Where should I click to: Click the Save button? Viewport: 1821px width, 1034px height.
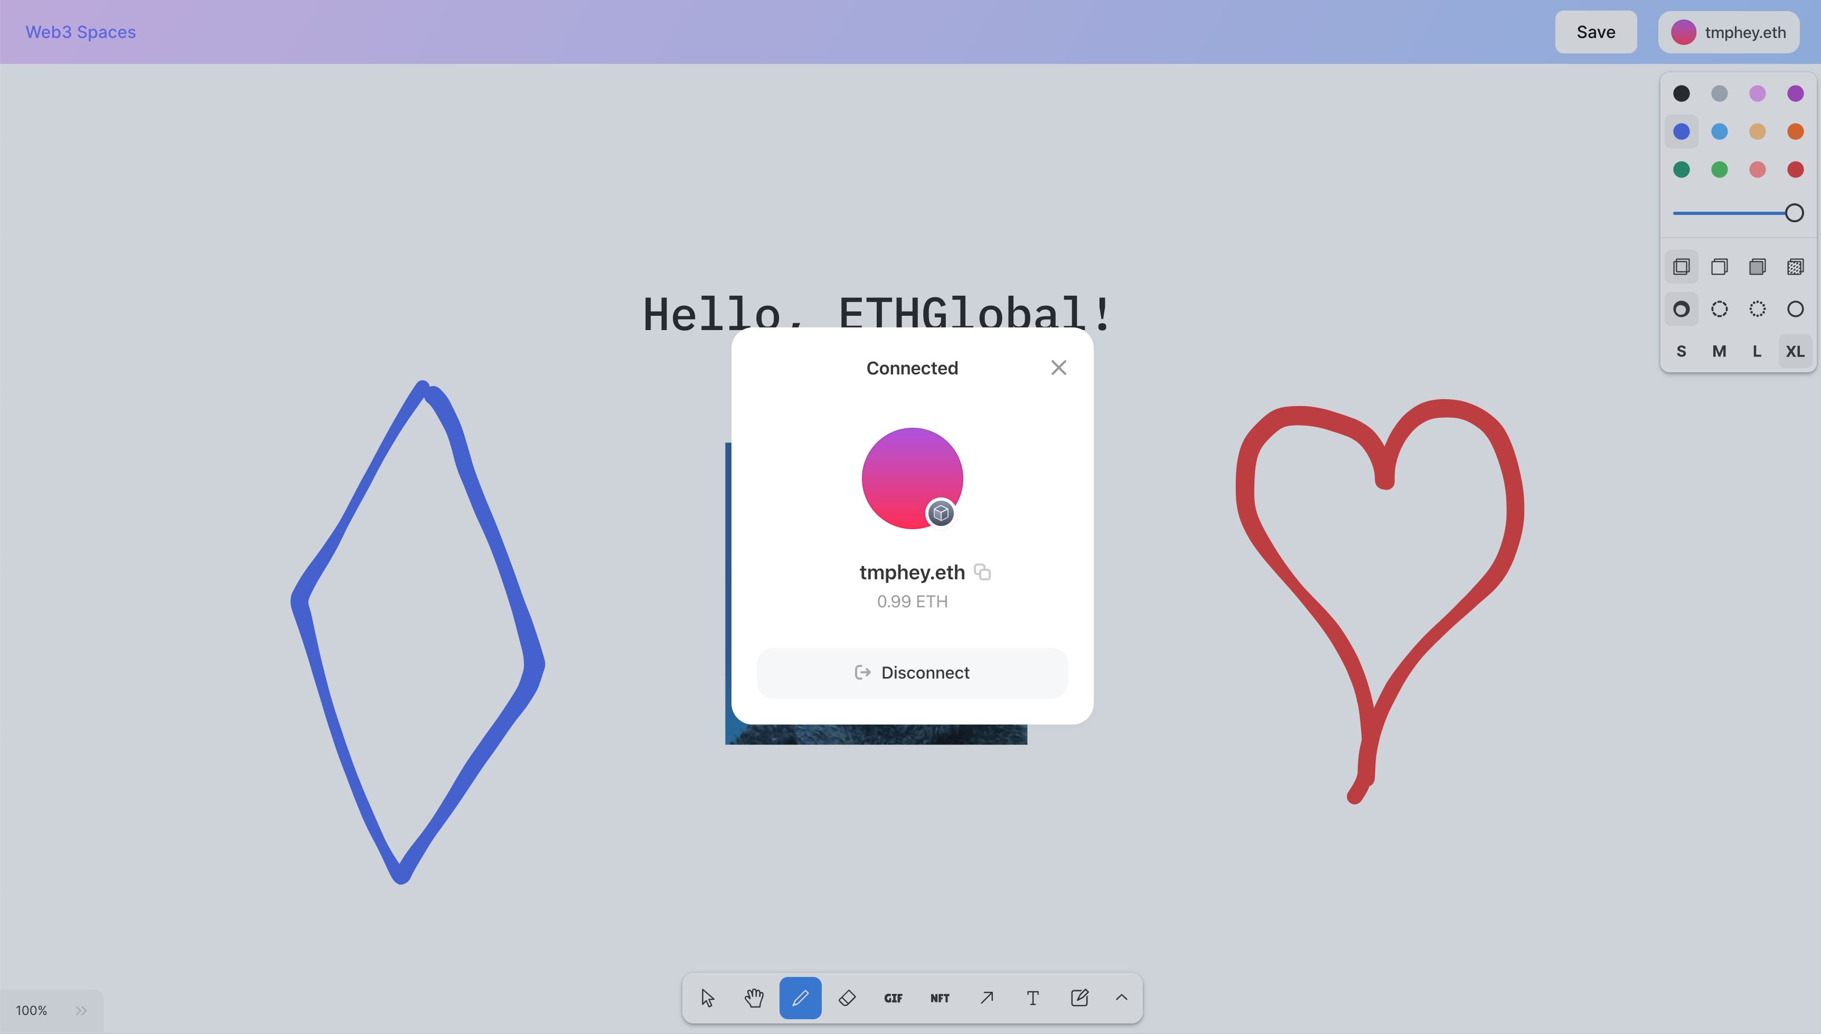pyautogui.click(x=1596, y=32)
